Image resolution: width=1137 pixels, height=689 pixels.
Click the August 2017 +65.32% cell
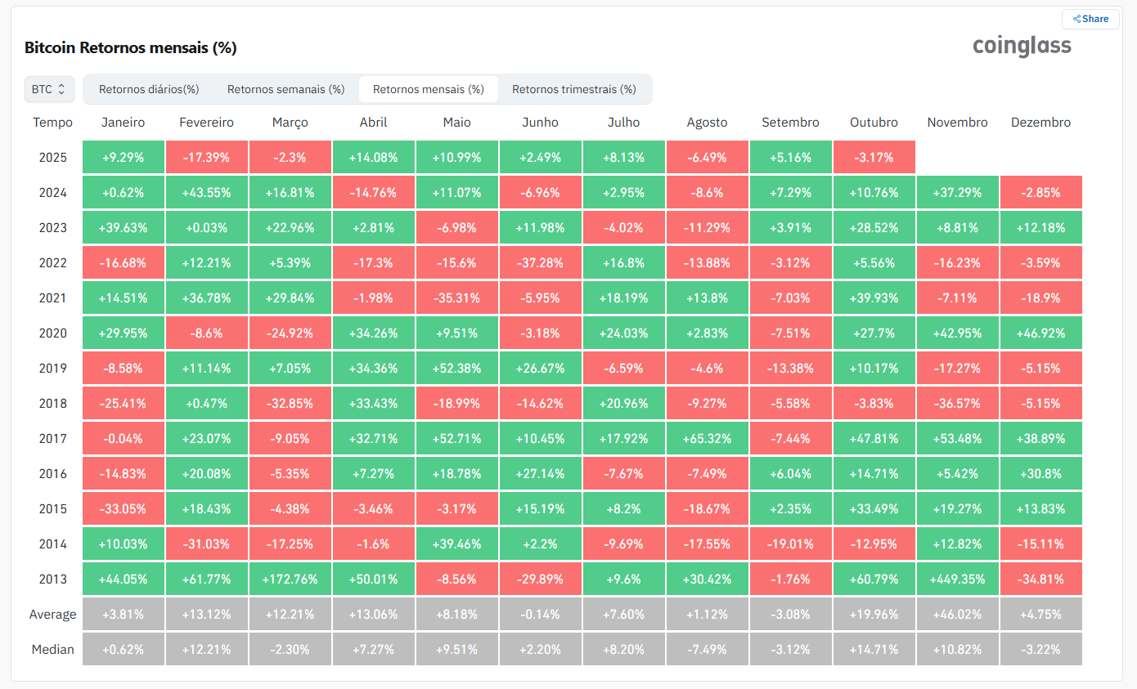click(x=707, y=439)
